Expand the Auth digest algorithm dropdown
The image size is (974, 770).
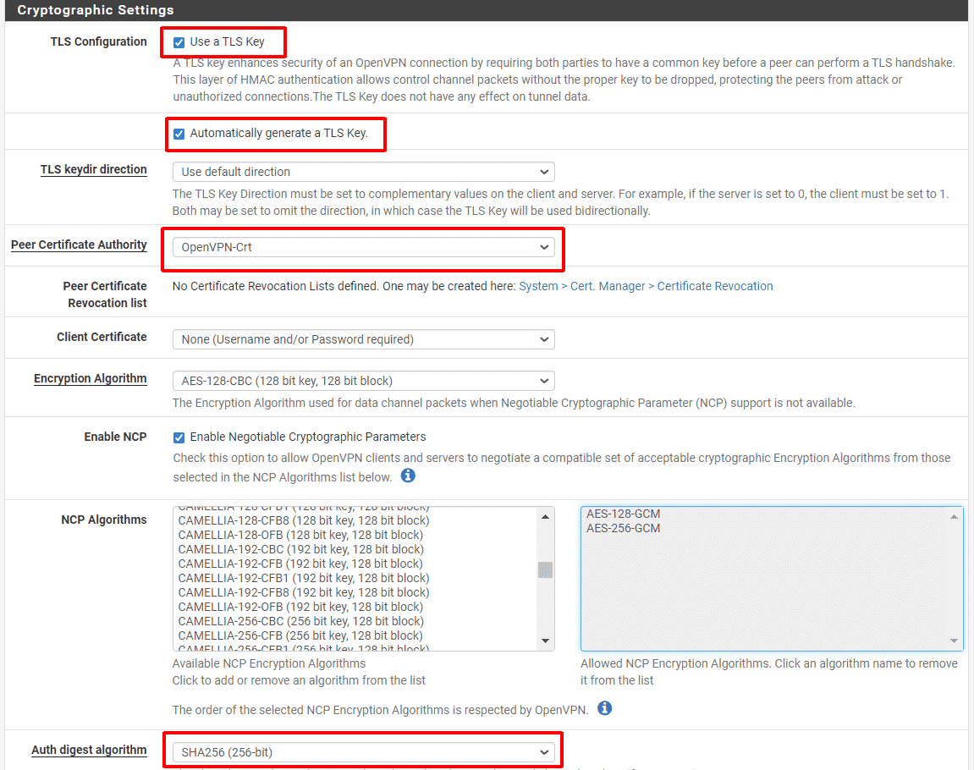(x=363, y=752)
